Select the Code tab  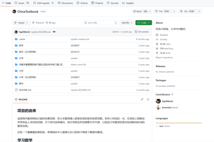6,3
